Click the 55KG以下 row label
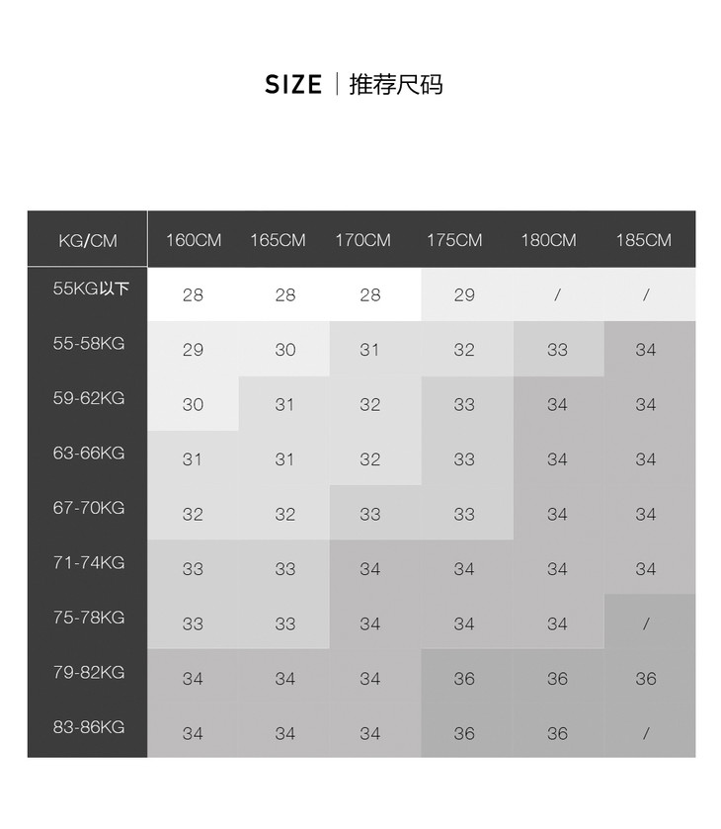 coord(91,290)
